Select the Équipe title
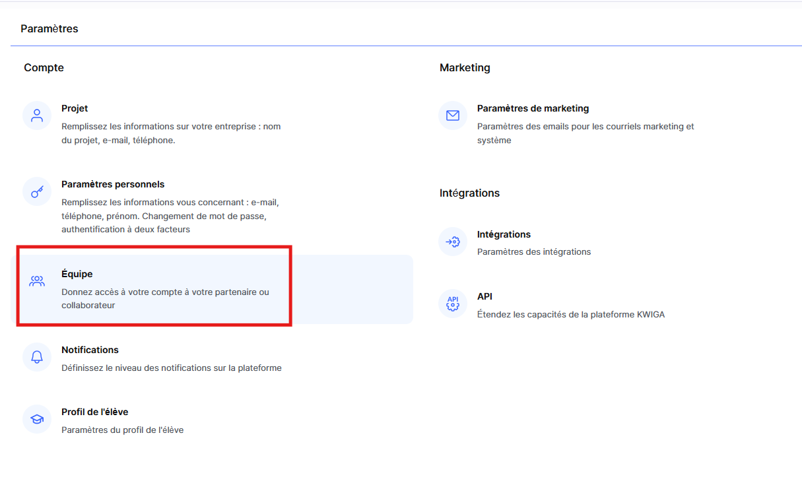Screen dimensions: 802x493 pyautogui.click(x=77, y=274)
